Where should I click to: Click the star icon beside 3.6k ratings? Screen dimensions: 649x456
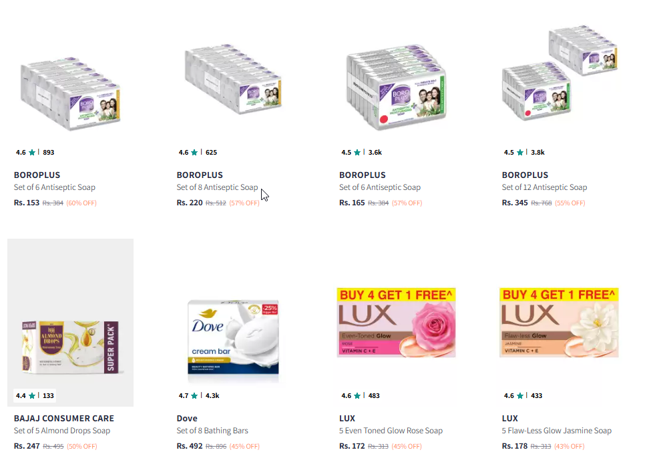[357, 153]
